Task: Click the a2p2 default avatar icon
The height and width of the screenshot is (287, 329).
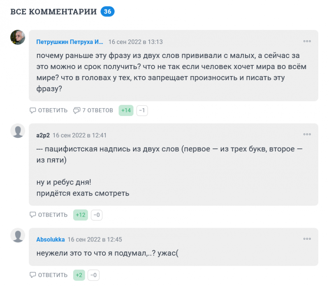Action: (x=18, y=131)
